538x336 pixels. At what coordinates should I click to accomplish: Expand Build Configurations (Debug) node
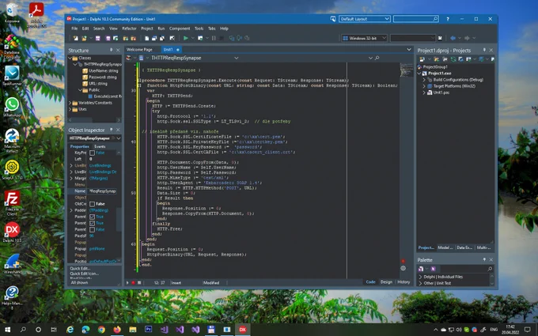point(424,80)
